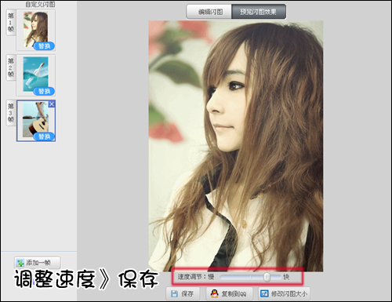The width and height of the screenshot is (392, 302).
Task: Select the frame 2 bottle thumbnail
Action: click(36, 75)
